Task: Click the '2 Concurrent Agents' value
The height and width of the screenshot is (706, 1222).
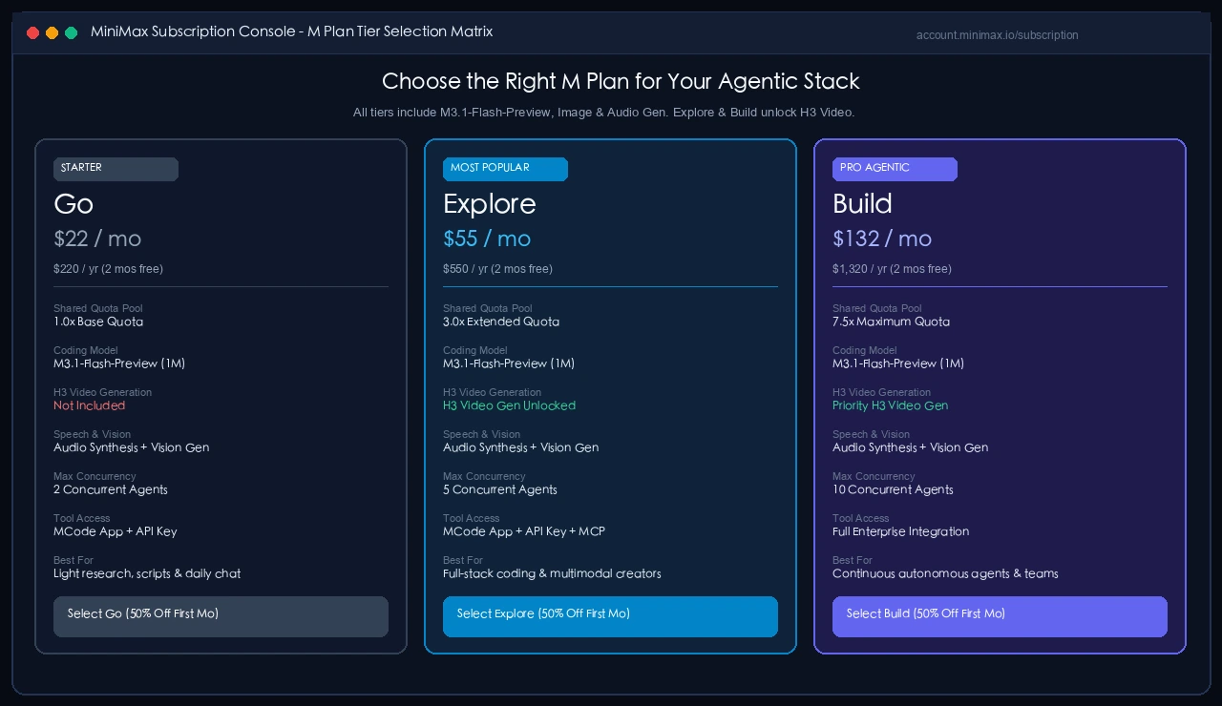Action: pyautogui.click(x=111, y=489)
